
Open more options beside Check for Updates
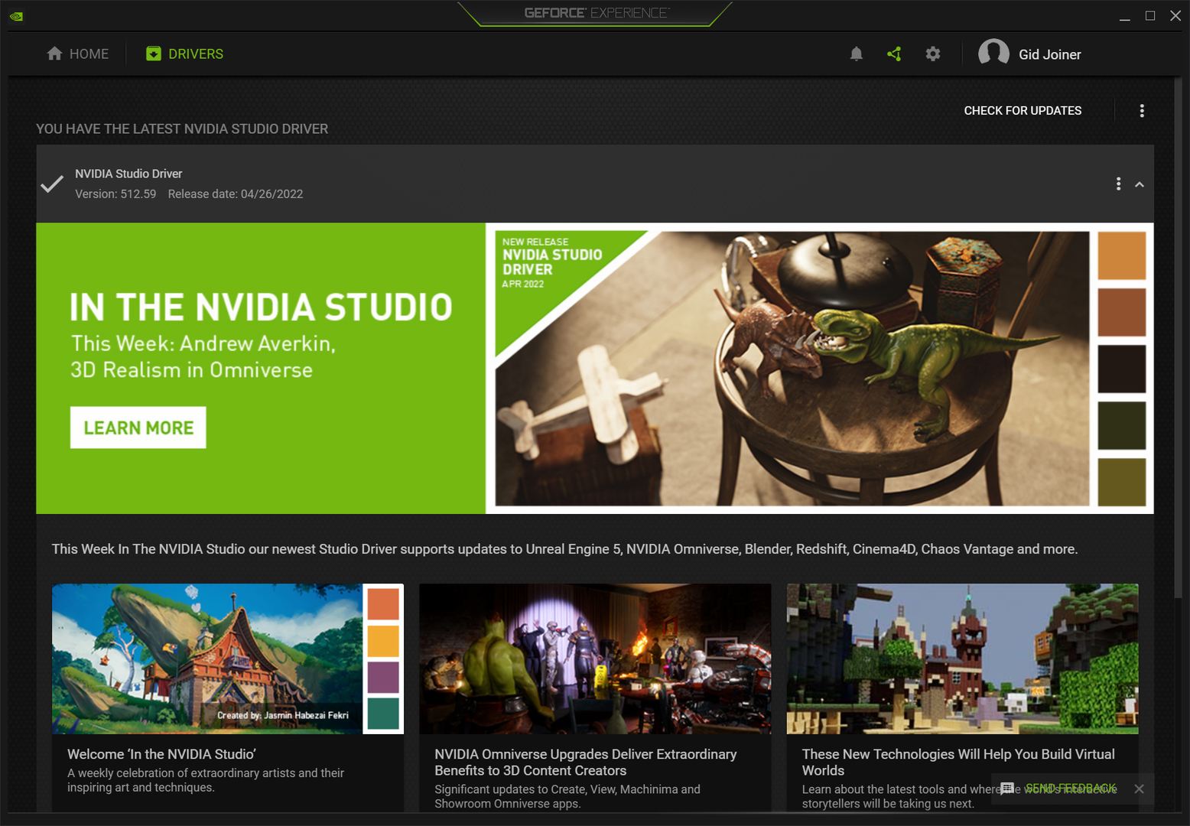[x=1142, y=111]
